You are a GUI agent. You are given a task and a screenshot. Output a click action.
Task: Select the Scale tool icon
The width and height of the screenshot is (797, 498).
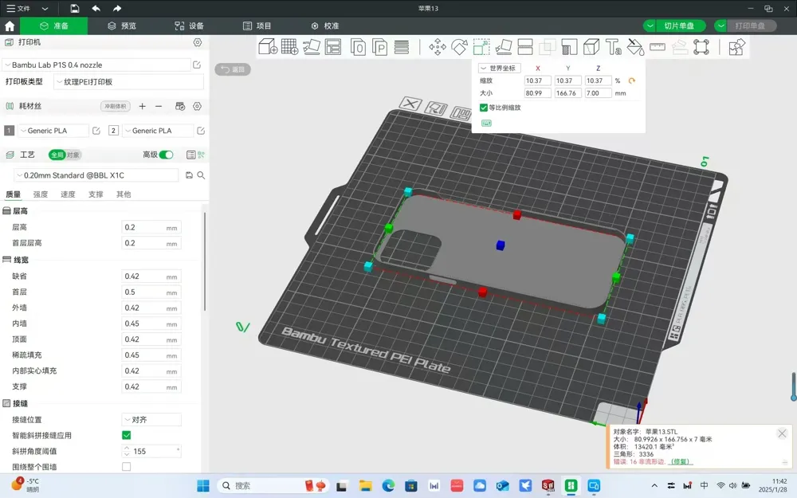point(481,47)
